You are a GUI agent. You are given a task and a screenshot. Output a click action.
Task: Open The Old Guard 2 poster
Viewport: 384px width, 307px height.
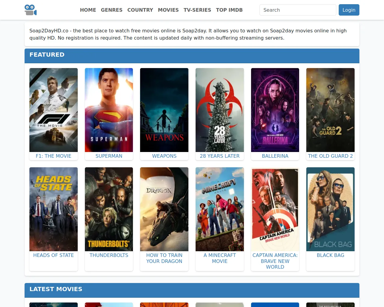coord(330,110)
